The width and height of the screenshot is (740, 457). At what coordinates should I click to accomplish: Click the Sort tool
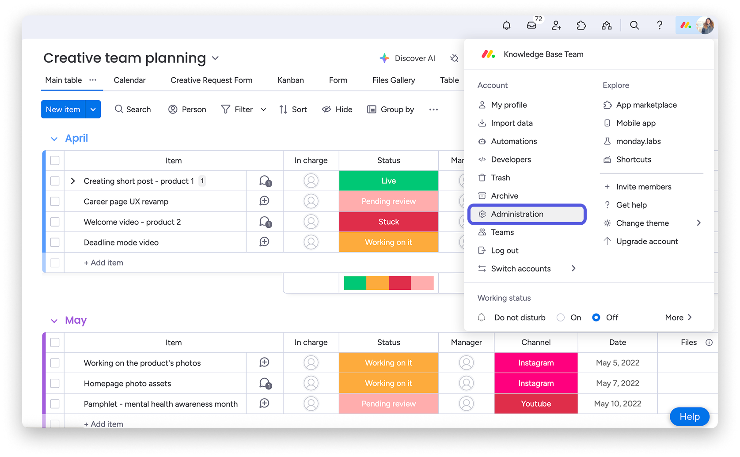tap(293, 110)
